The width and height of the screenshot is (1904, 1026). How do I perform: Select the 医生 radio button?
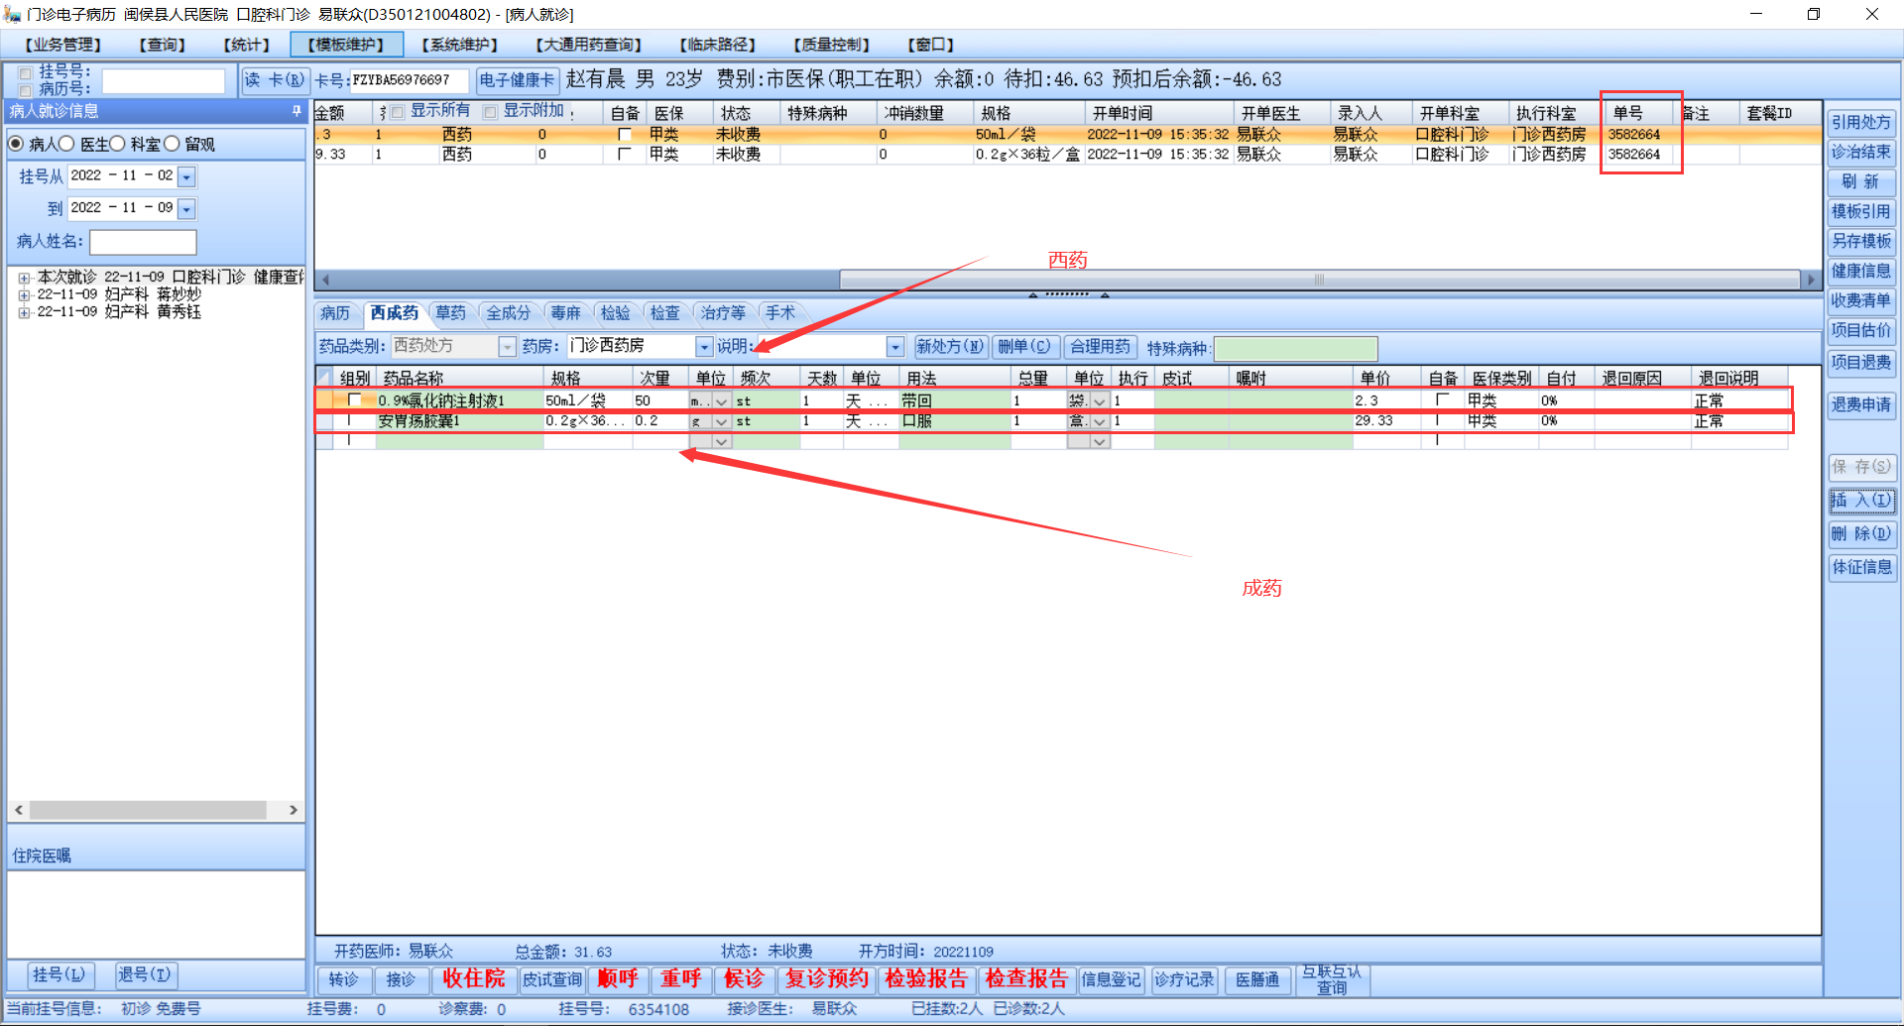67,144
